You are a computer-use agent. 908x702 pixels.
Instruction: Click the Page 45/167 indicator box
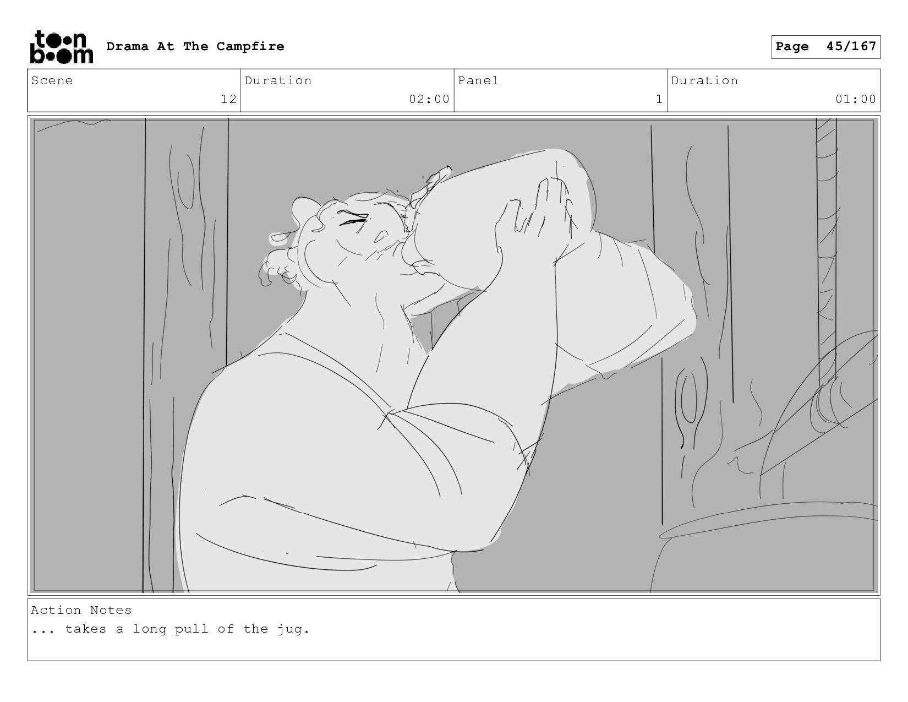(x=825, y=47)
